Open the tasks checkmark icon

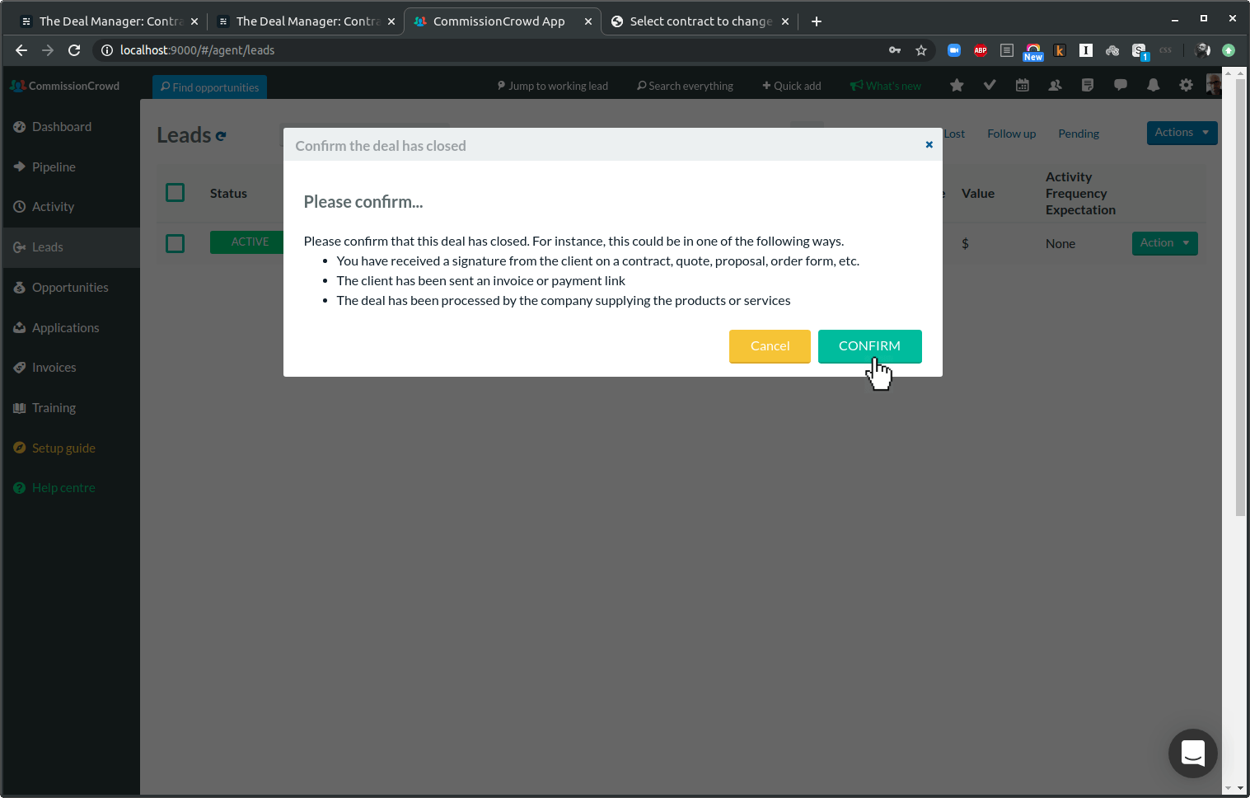click(x=990, y=85)
